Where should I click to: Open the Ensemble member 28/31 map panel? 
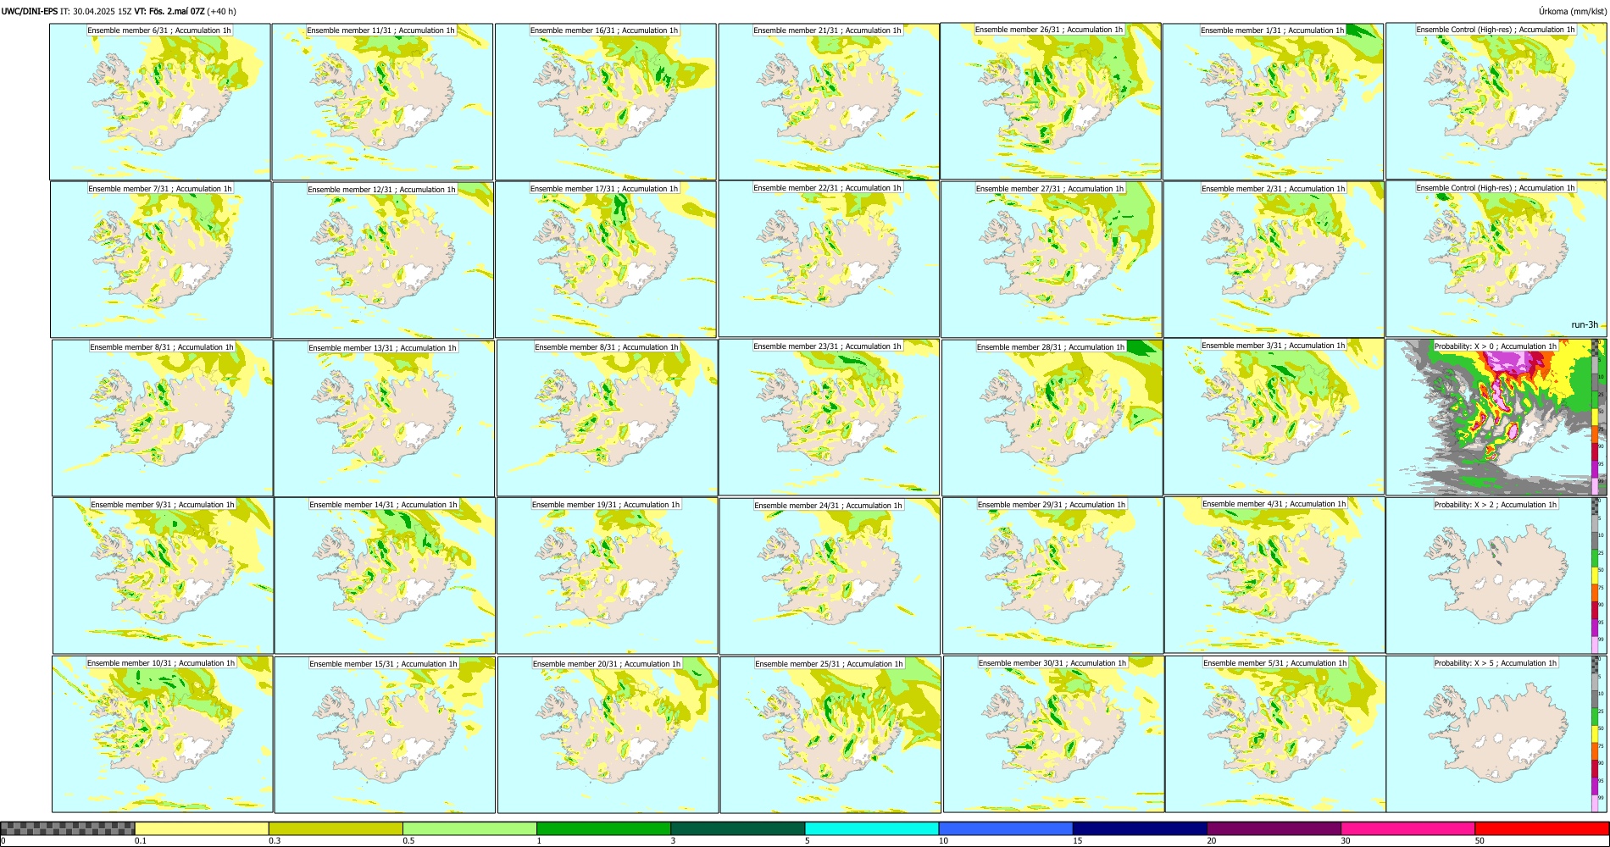click(1052, 418)
